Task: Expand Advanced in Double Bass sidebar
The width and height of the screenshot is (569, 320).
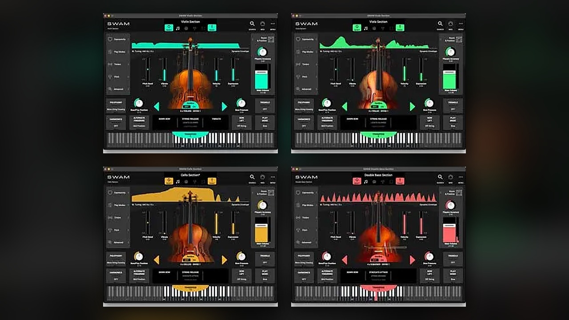Action: pos(306,242)
